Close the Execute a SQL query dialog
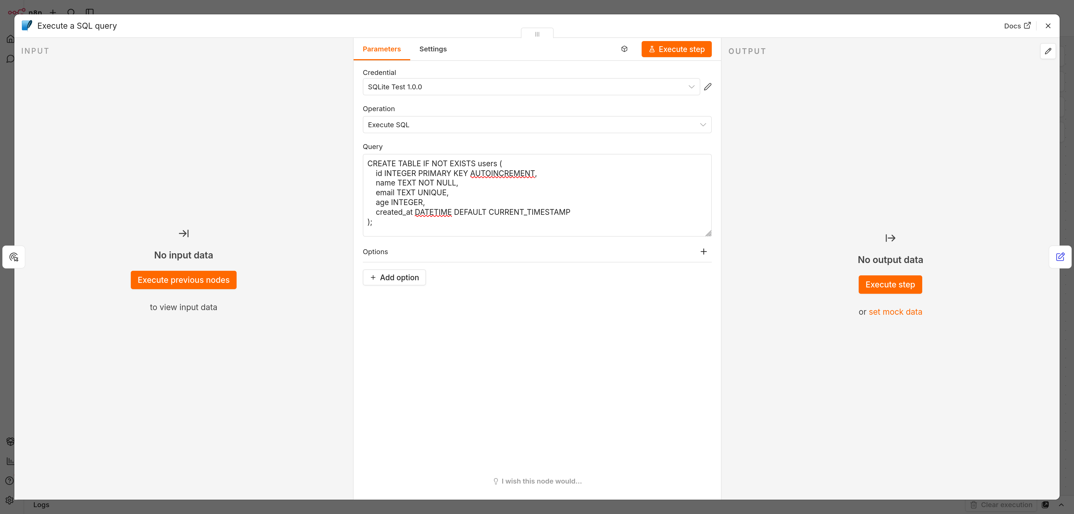 coord(1048,26)
